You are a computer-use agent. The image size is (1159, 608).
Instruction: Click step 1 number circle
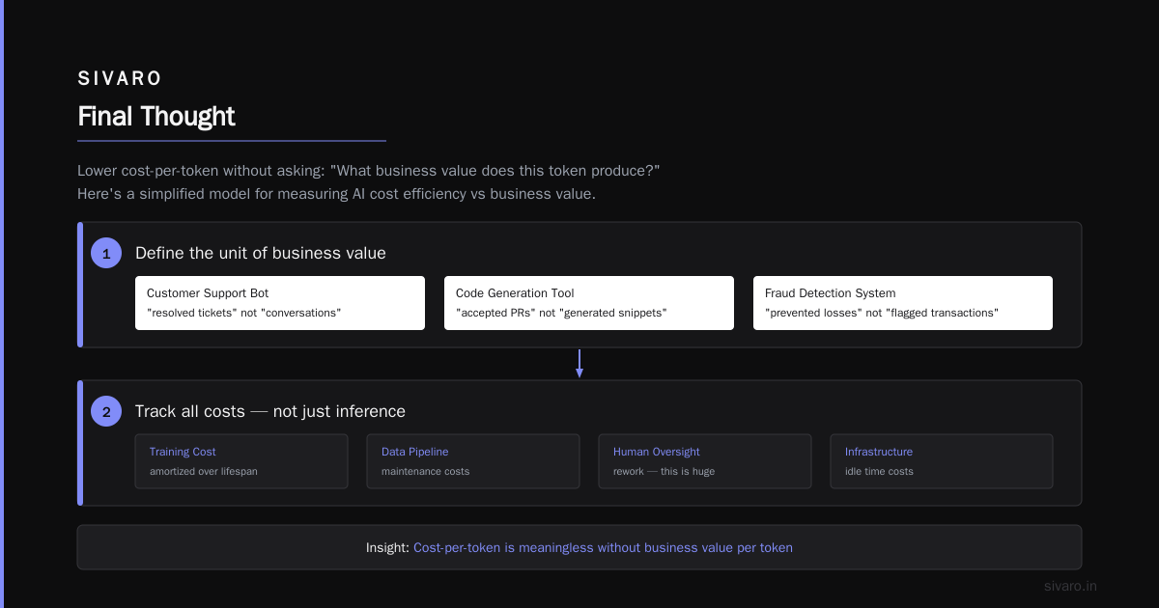[106, 254]
